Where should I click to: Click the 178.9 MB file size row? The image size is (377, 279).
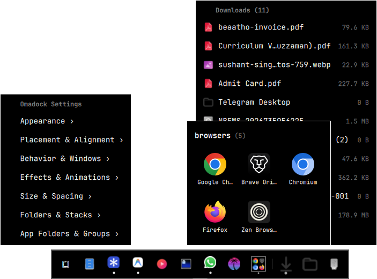coord(353,215)
